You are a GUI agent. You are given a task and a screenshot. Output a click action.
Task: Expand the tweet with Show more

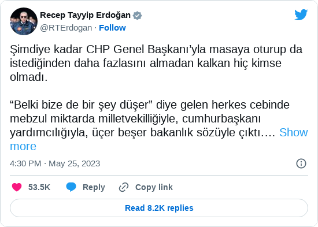(294, 132)
